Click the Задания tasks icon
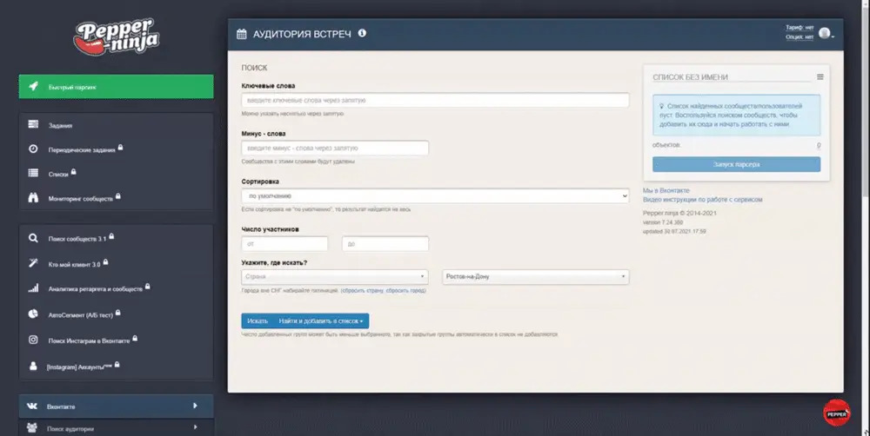Screen dimensions: 870x436 pyautogui.click(x=33, y=125)
